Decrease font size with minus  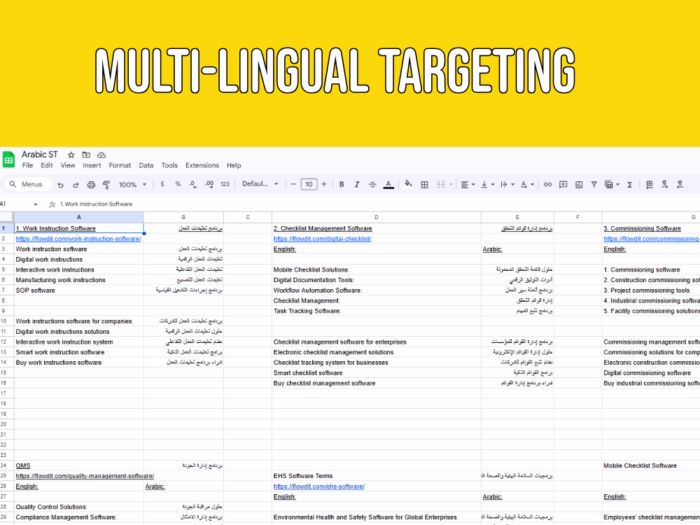pyautogui.click(x=293, y=184)
